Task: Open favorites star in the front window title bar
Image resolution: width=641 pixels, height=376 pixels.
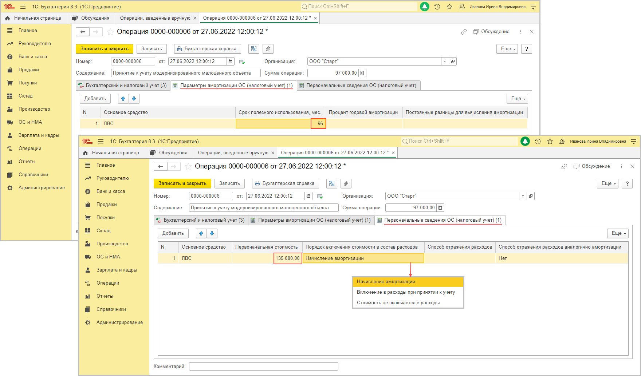Action: click(550, 141)
